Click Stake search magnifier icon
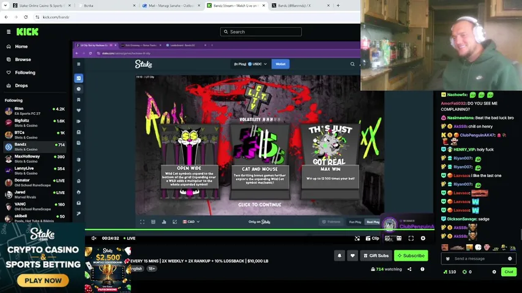This screenshot has width=522, height=293. [x=352, y=64]
